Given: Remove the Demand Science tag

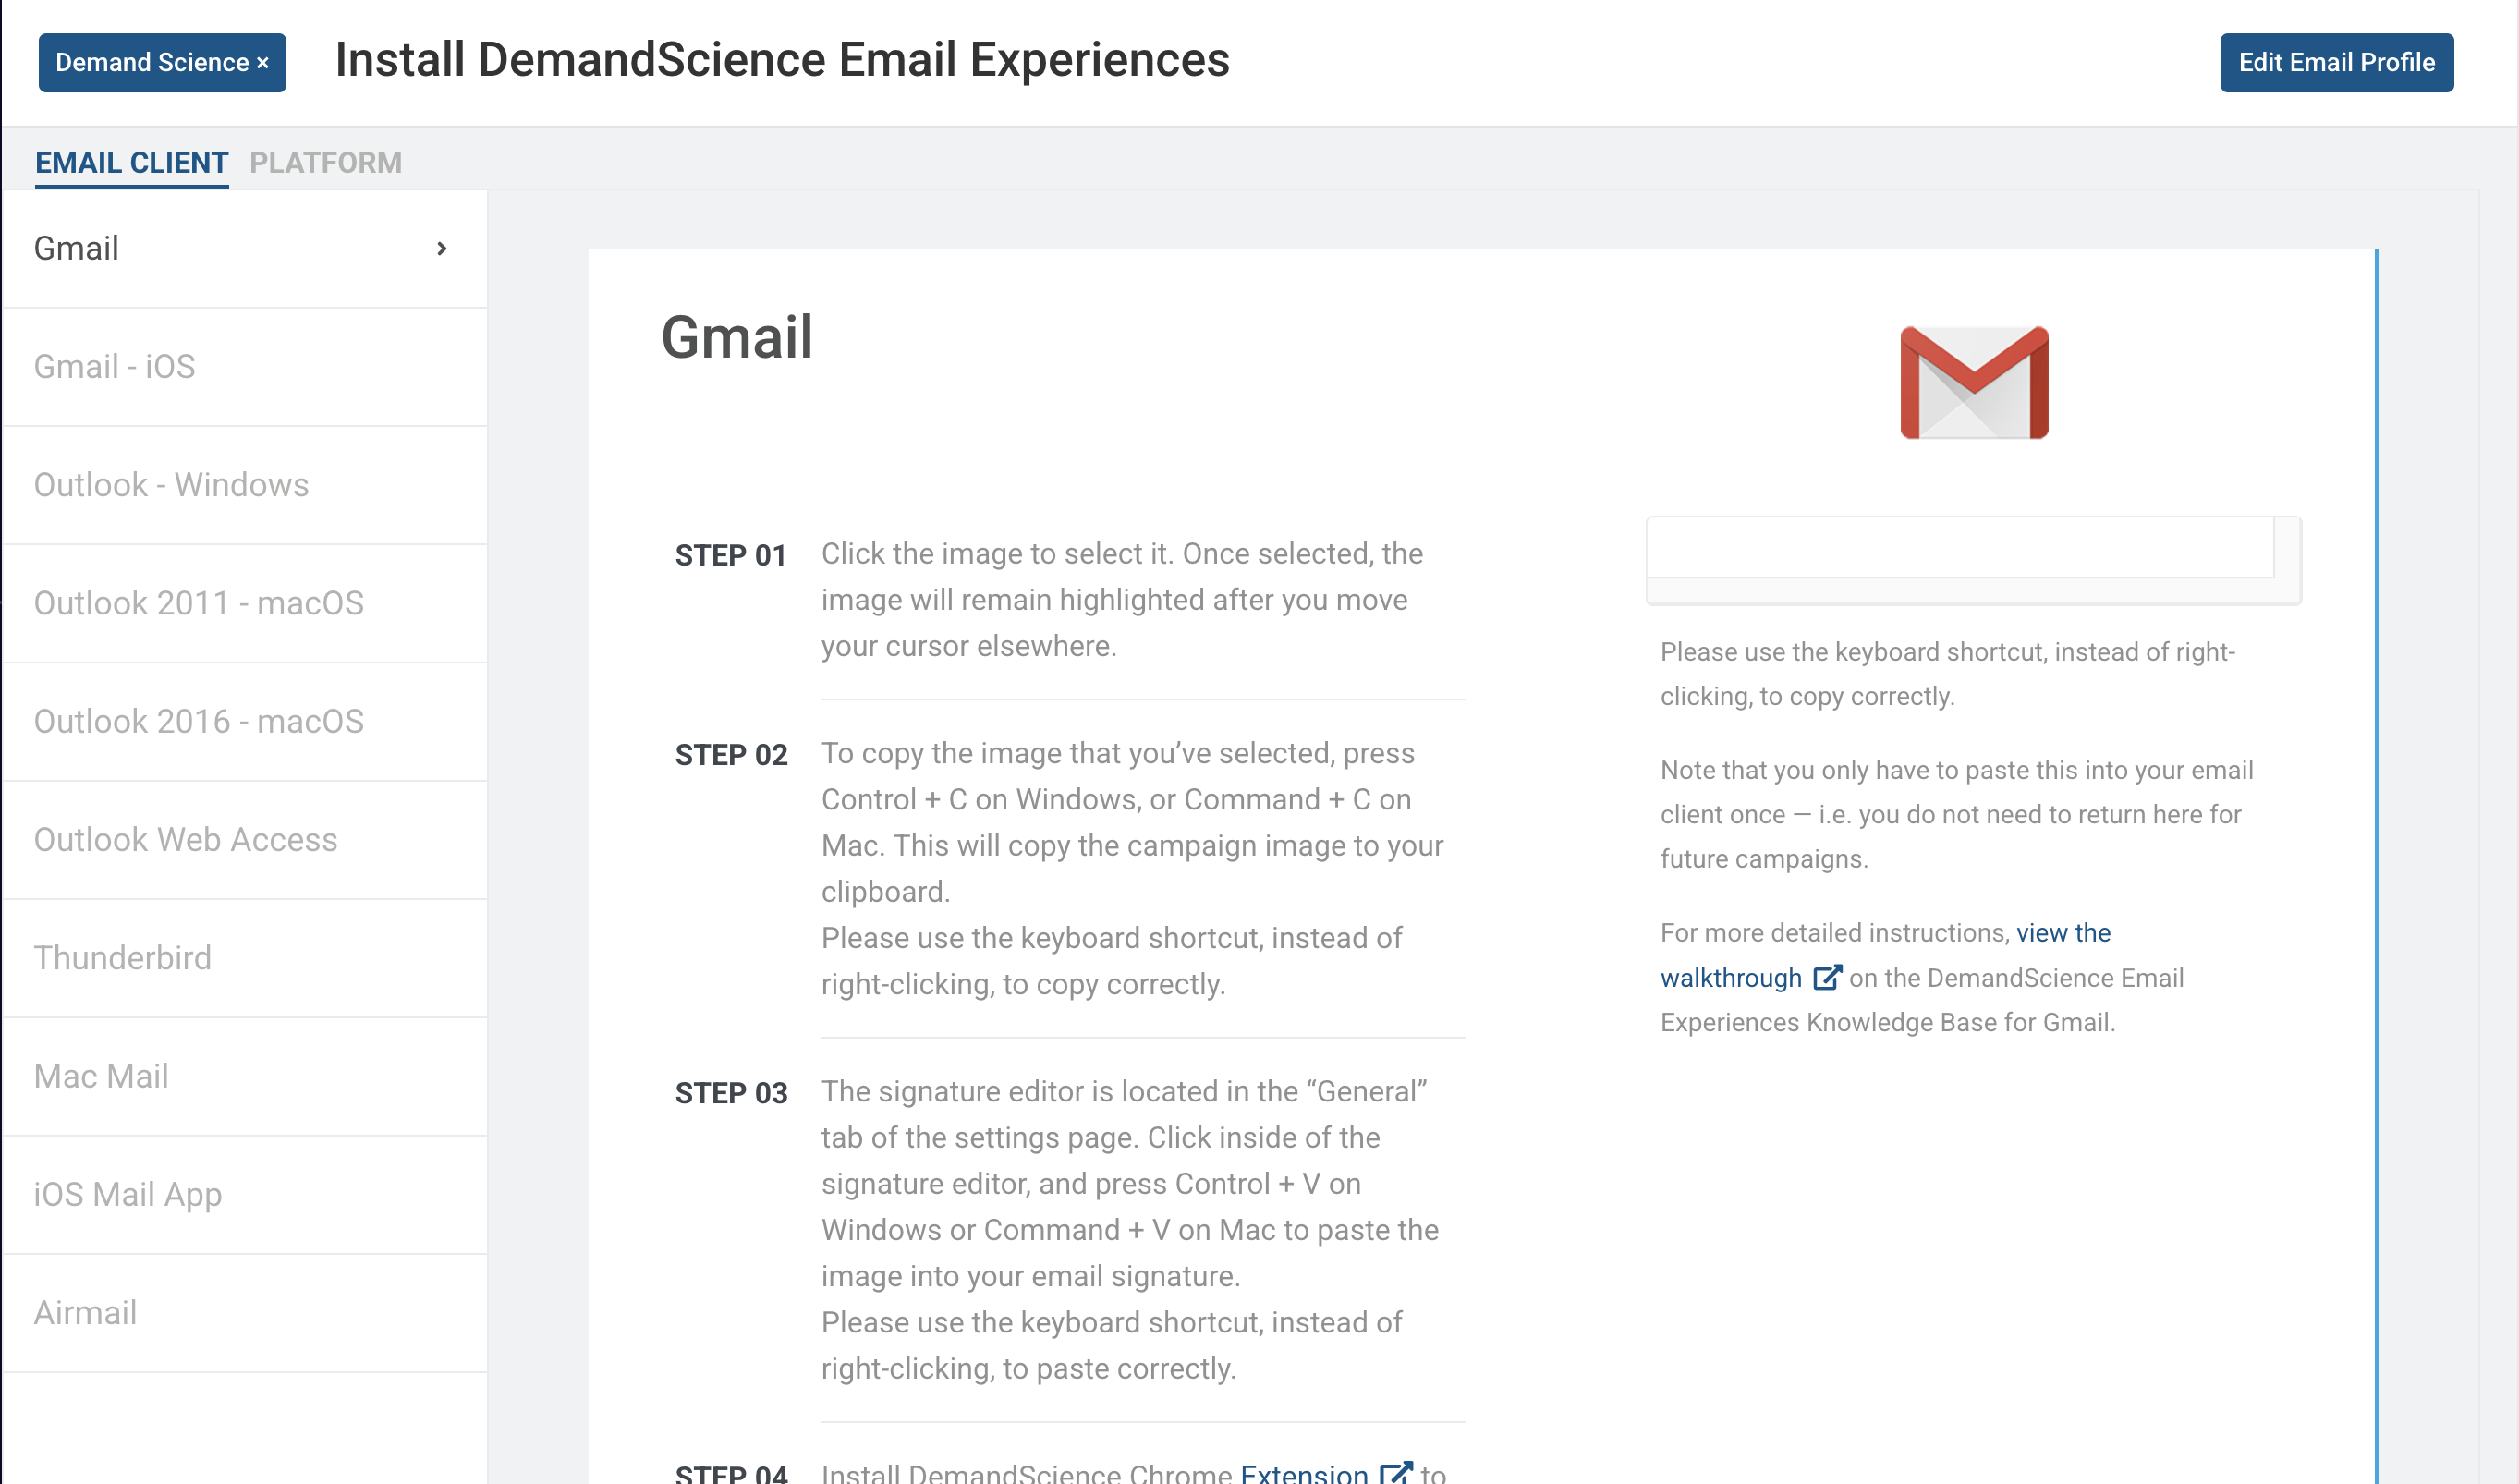Looking at the screenshot, I should [x=263, y=62].
